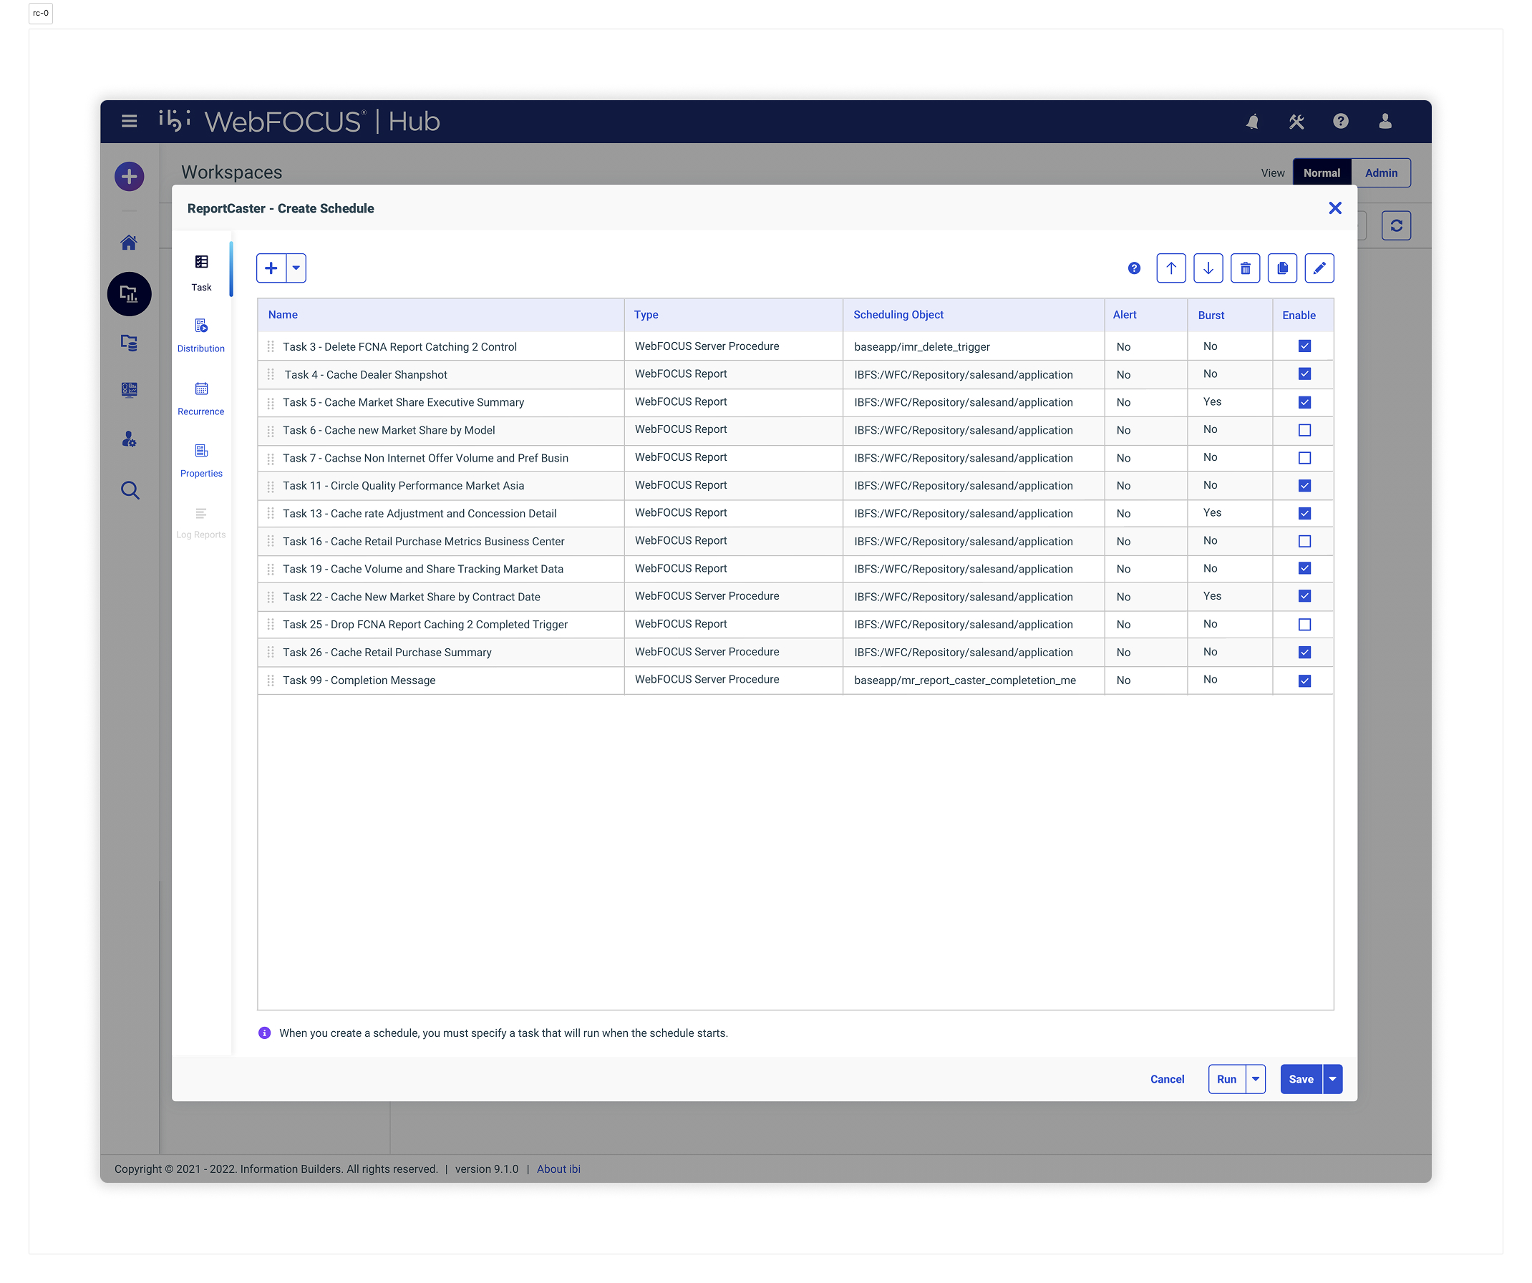The height and width of the screenshot is (1283, 1532).
Task: Duplicate the selected task
Action: 1282,268
